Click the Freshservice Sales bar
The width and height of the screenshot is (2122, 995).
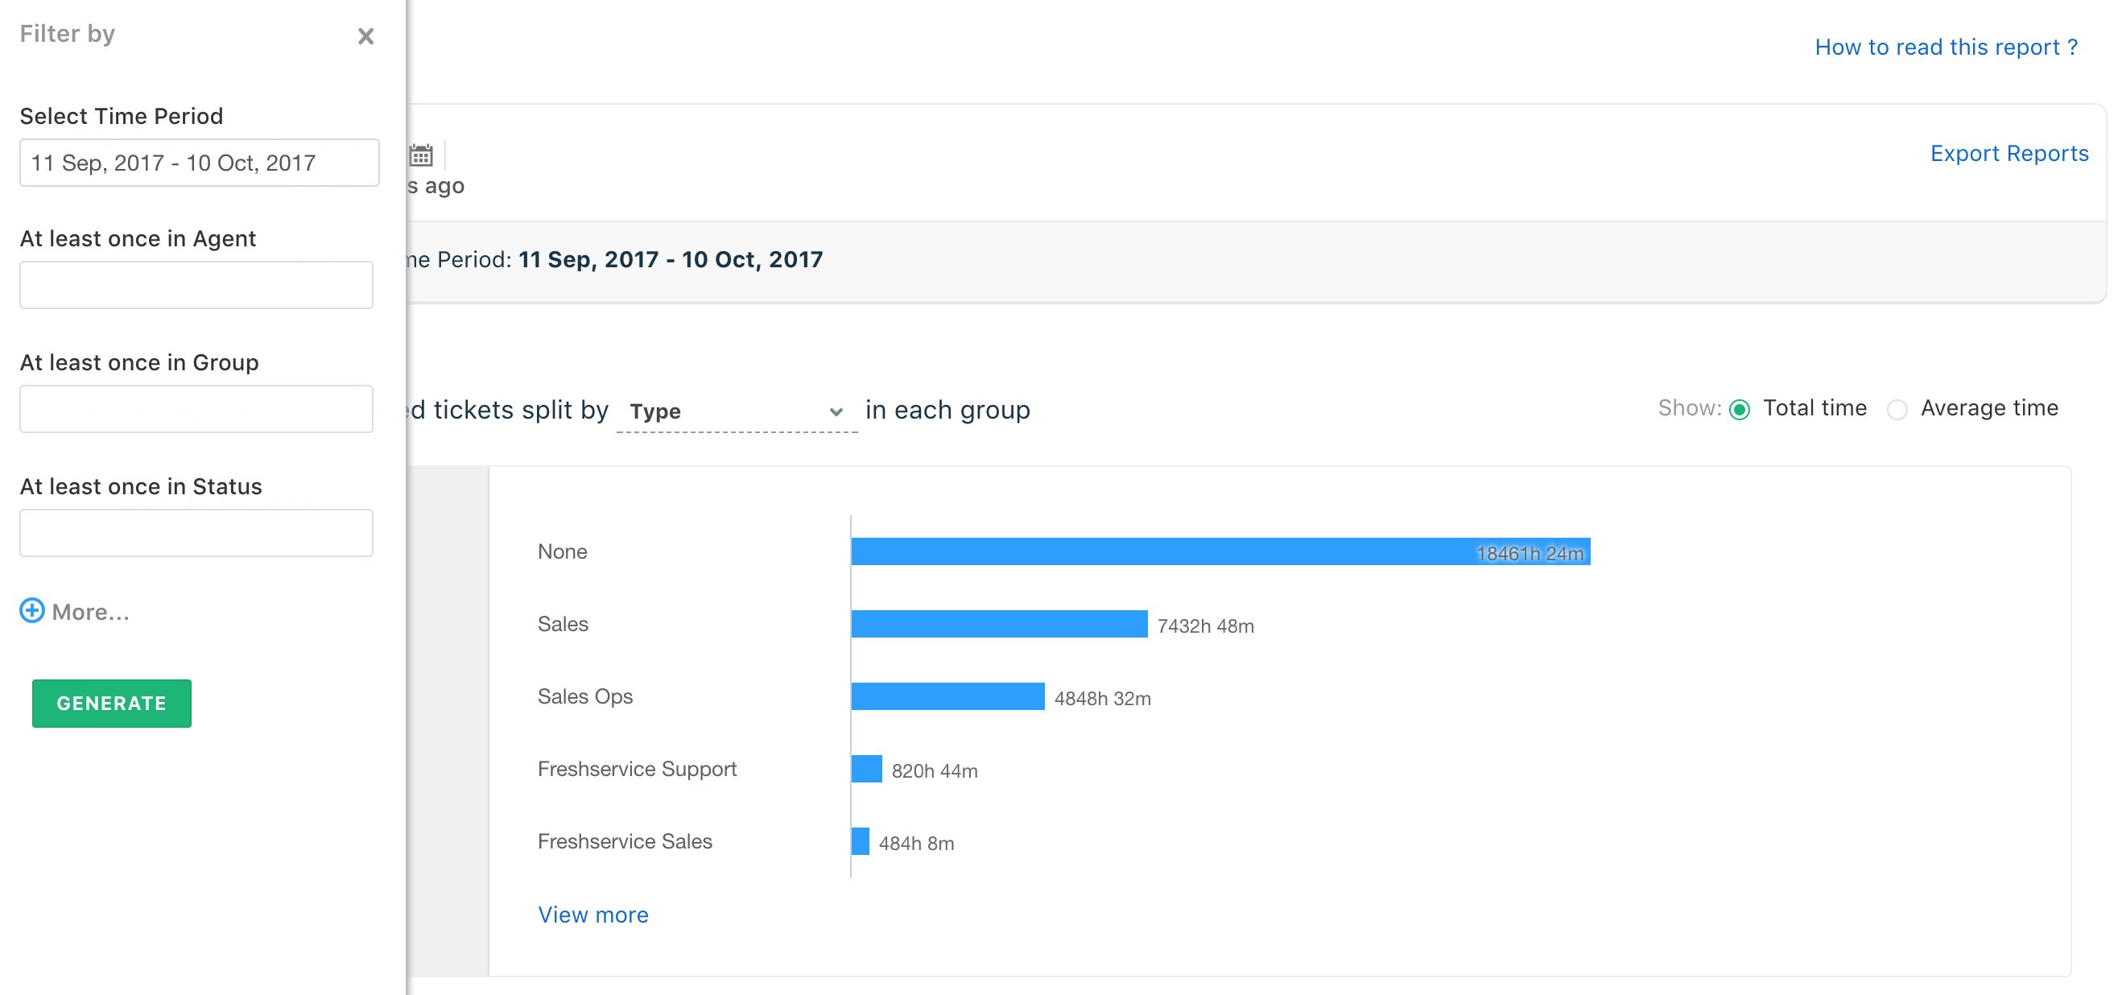[860, 841]
